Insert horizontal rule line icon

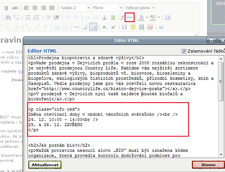pyautogui.click(x=76, y=27)
